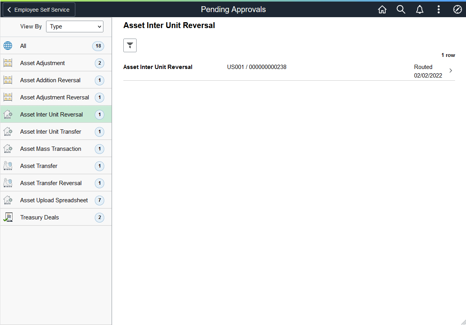Open the NavBar compass icon

click(x=457, y=9)
